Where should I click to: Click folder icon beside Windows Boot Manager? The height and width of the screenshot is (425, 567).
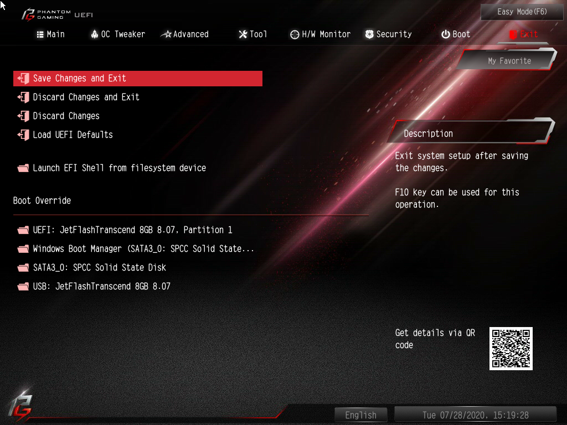coord(23,249)
